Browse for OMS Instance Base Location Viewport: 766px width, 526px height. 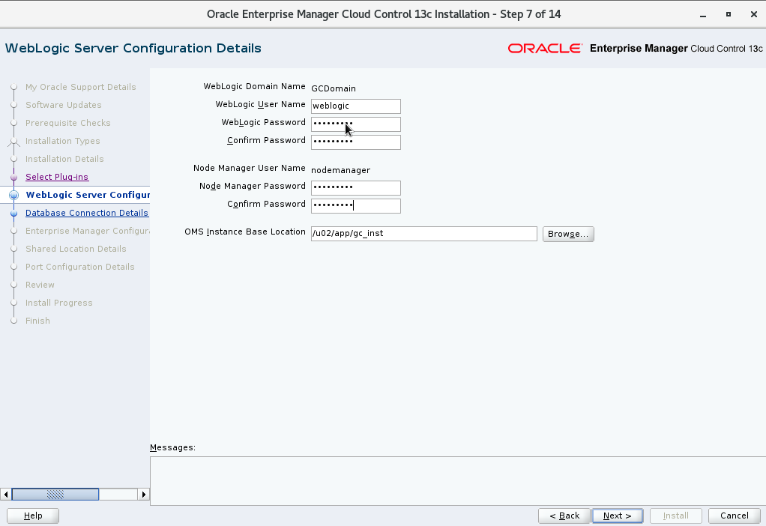click(x=568, y=234)
